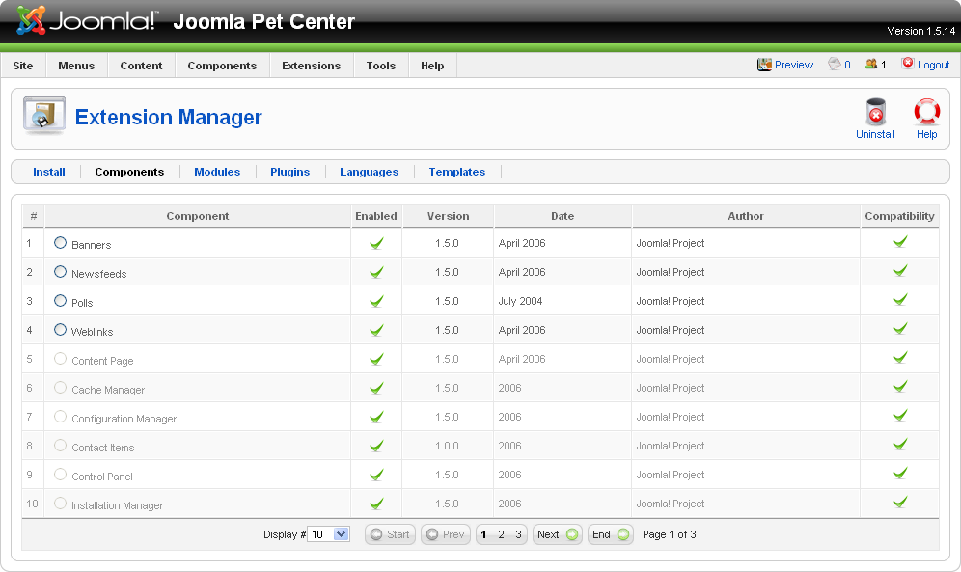Select the Weblinks radio button
This screenshot has width=961, height=572.
(60, 330)
